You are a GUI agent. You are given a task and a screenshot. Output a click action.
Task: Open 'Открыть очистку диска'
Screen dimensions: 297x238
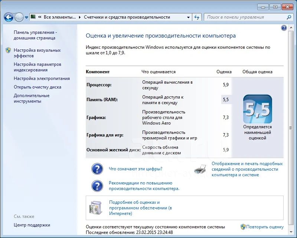coord(37,87)
